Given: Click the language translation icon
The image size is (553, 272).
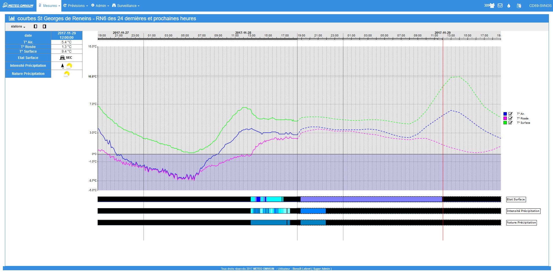Looking at the screenshot, I should pos(519,5).
